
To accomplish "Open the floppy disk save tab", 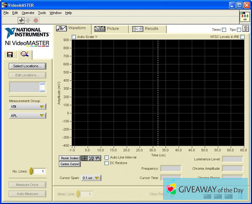I will 10,54.
